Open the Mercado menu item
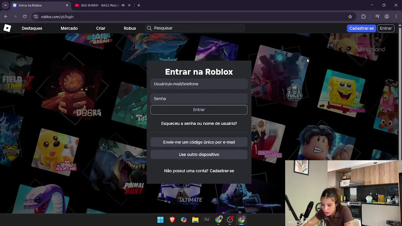Screen dimensions: 402x226 (69, 28)
